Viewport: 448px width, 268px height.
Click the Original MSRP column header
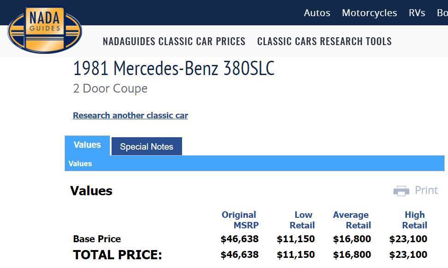tap(240, 220)
